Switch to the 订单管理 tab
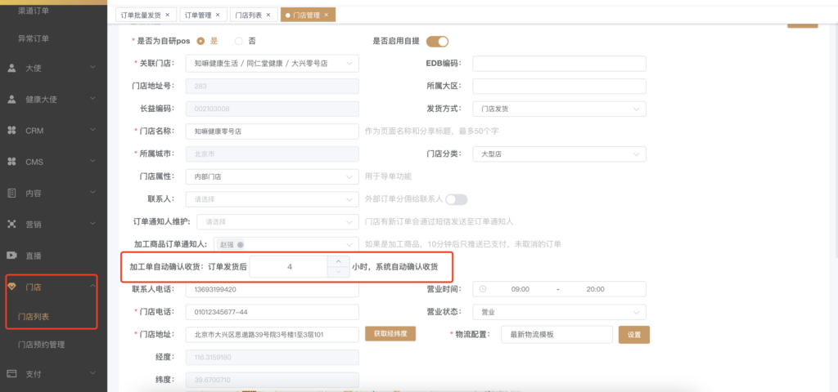Image resolution: width=838 pixels, height=392 pixels. (x=202, y=15)
